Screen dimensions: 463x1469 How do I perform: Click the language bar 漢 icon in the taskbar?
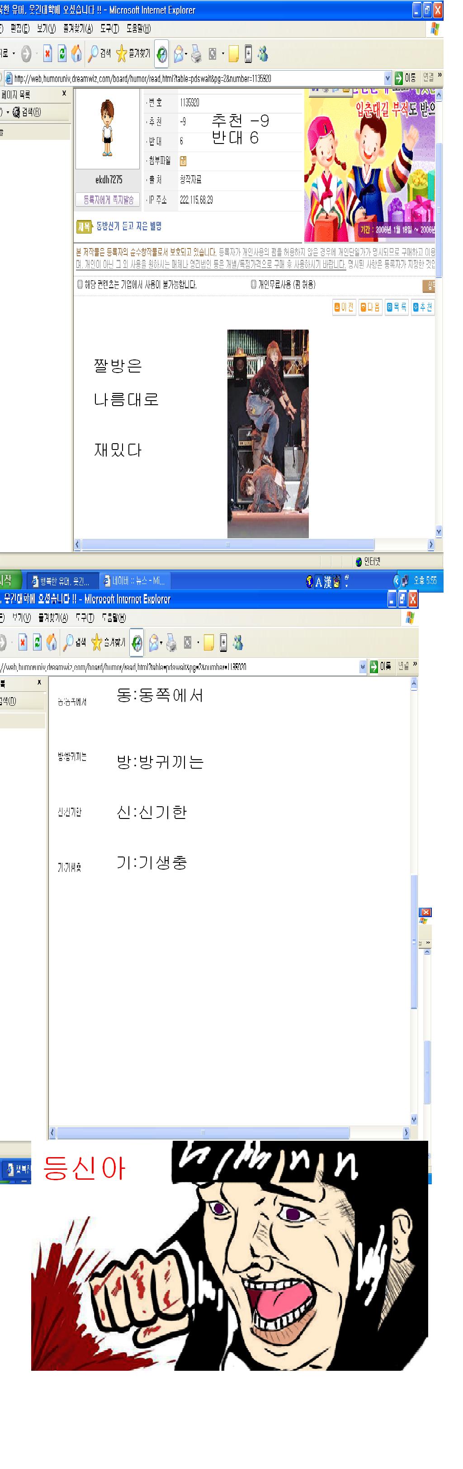click(327, 582)
